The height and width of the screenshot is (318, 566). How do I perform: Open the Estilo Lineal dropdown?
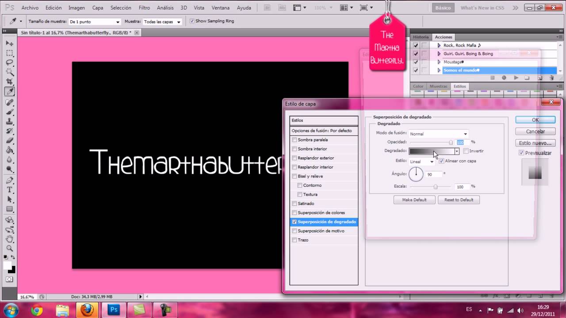[x=422, y=162]
